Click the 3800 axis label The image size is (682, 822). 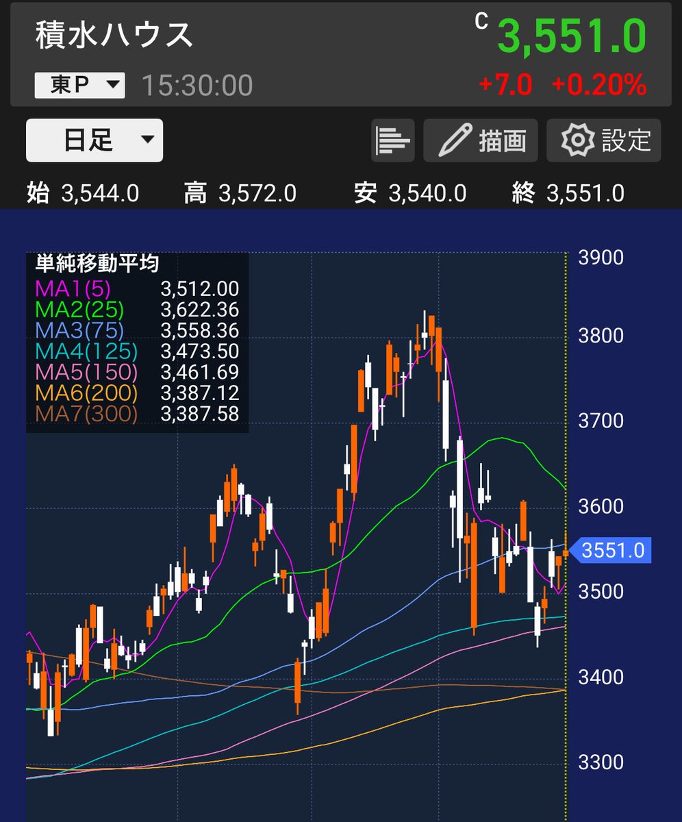(x=601, y=336)
